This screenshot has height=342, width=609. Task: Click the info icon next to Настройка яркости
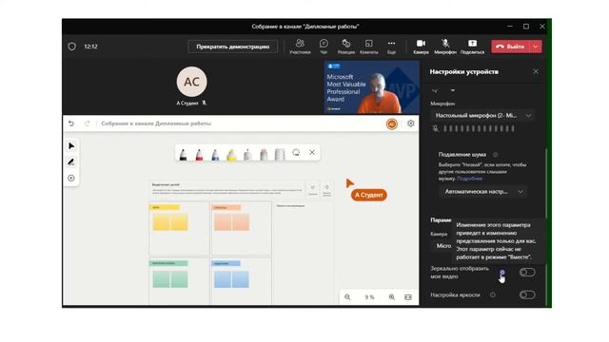[x=493, y=294]
